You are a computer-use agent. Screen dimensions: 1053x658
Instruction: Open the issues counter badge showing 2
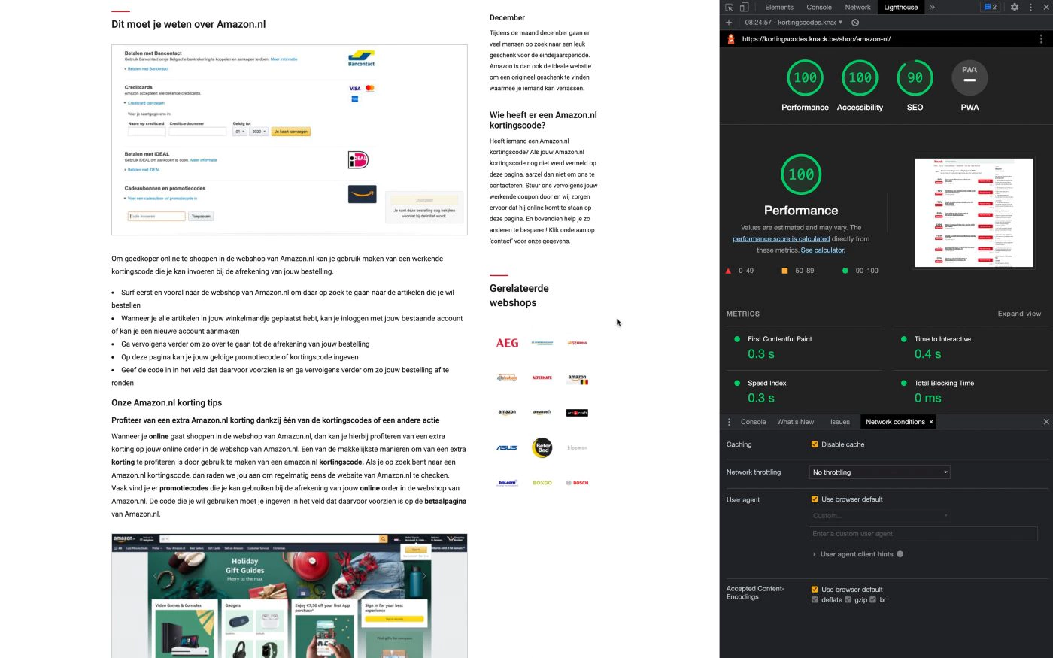pyautogui.click(x=990, y=7)
